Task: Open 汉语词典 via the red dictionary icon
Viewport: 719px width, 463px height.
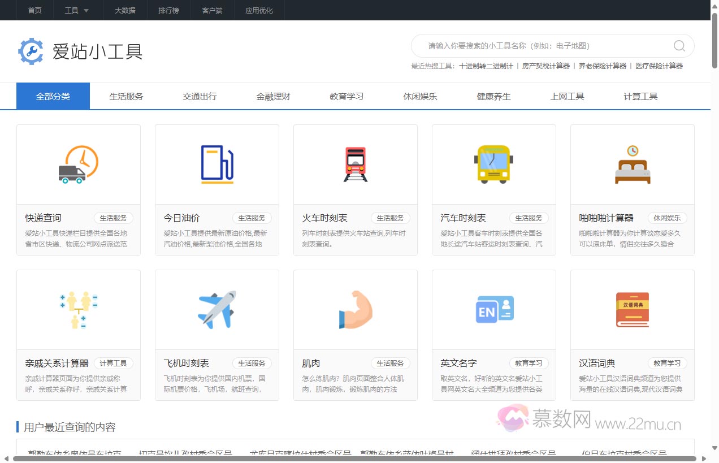Action: tap(632, 309)
